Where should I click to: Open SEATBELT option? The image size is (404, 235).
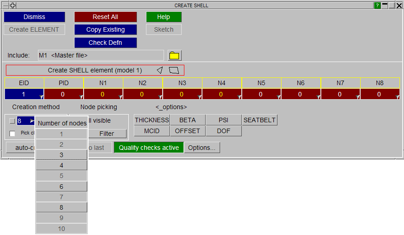[x=259, y=120]
